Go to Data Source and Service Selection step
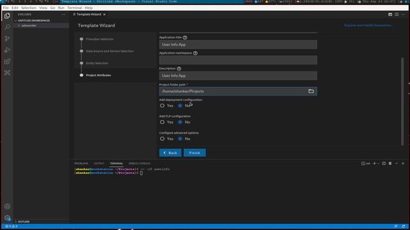 pos(110,51)
